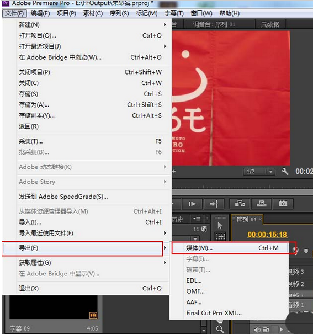Click the Extract button in monitor
This screenshot has width=313, height=334.
[262, 204]
